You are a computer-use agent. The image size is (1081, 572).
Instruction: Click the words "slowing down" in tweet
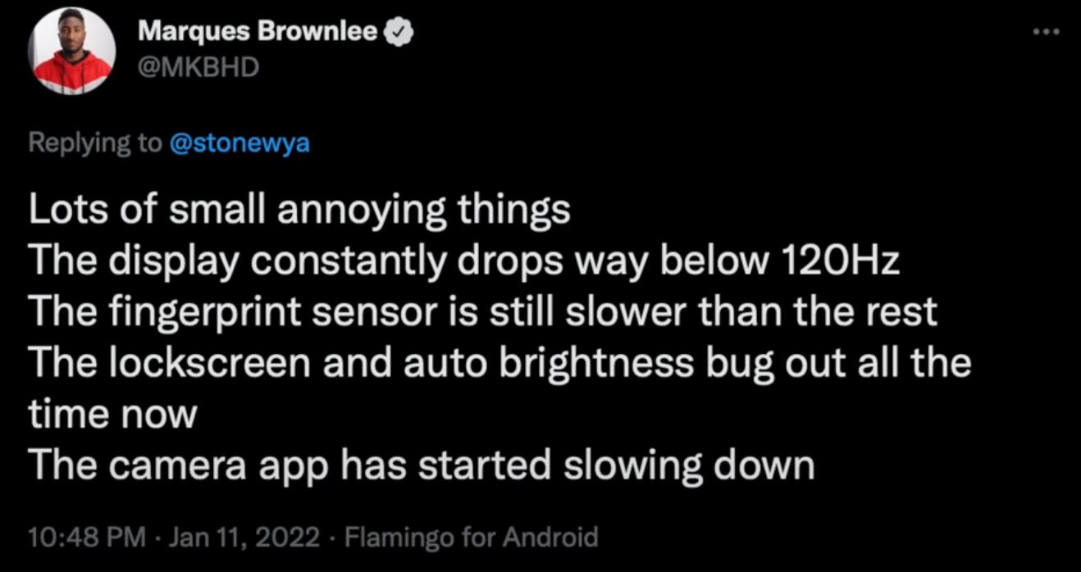point(687,465)
